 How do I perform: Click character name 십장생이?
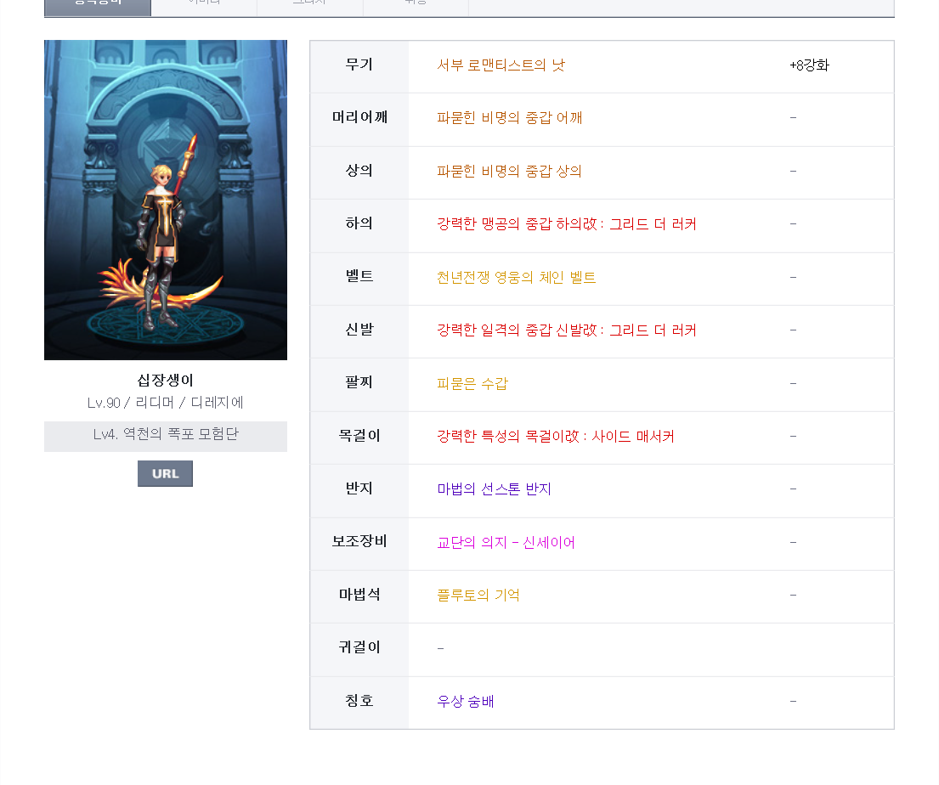coord(166,381)
